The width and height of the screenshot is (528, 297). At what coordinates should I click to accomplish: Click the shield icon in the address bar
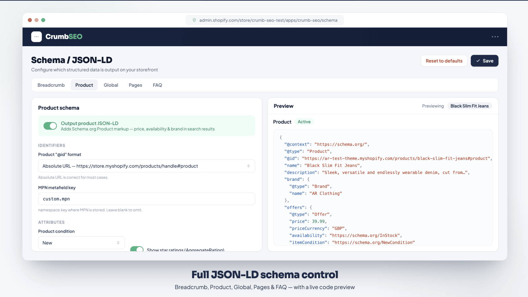click(194, 20)
